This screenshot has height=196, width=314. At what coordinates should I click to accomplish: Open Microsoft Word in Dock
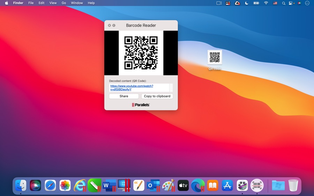110,185
